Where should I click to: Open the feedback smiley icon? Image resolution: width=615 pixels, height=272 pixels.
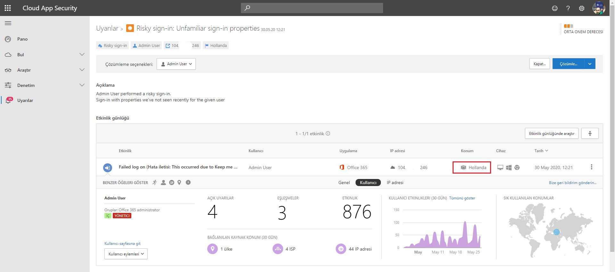click(555, 8)
